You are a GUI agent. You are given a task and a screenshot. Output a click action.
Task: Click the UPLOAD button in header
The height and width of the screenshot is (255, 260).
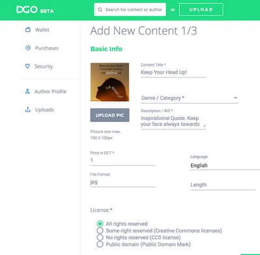[201, 10]
